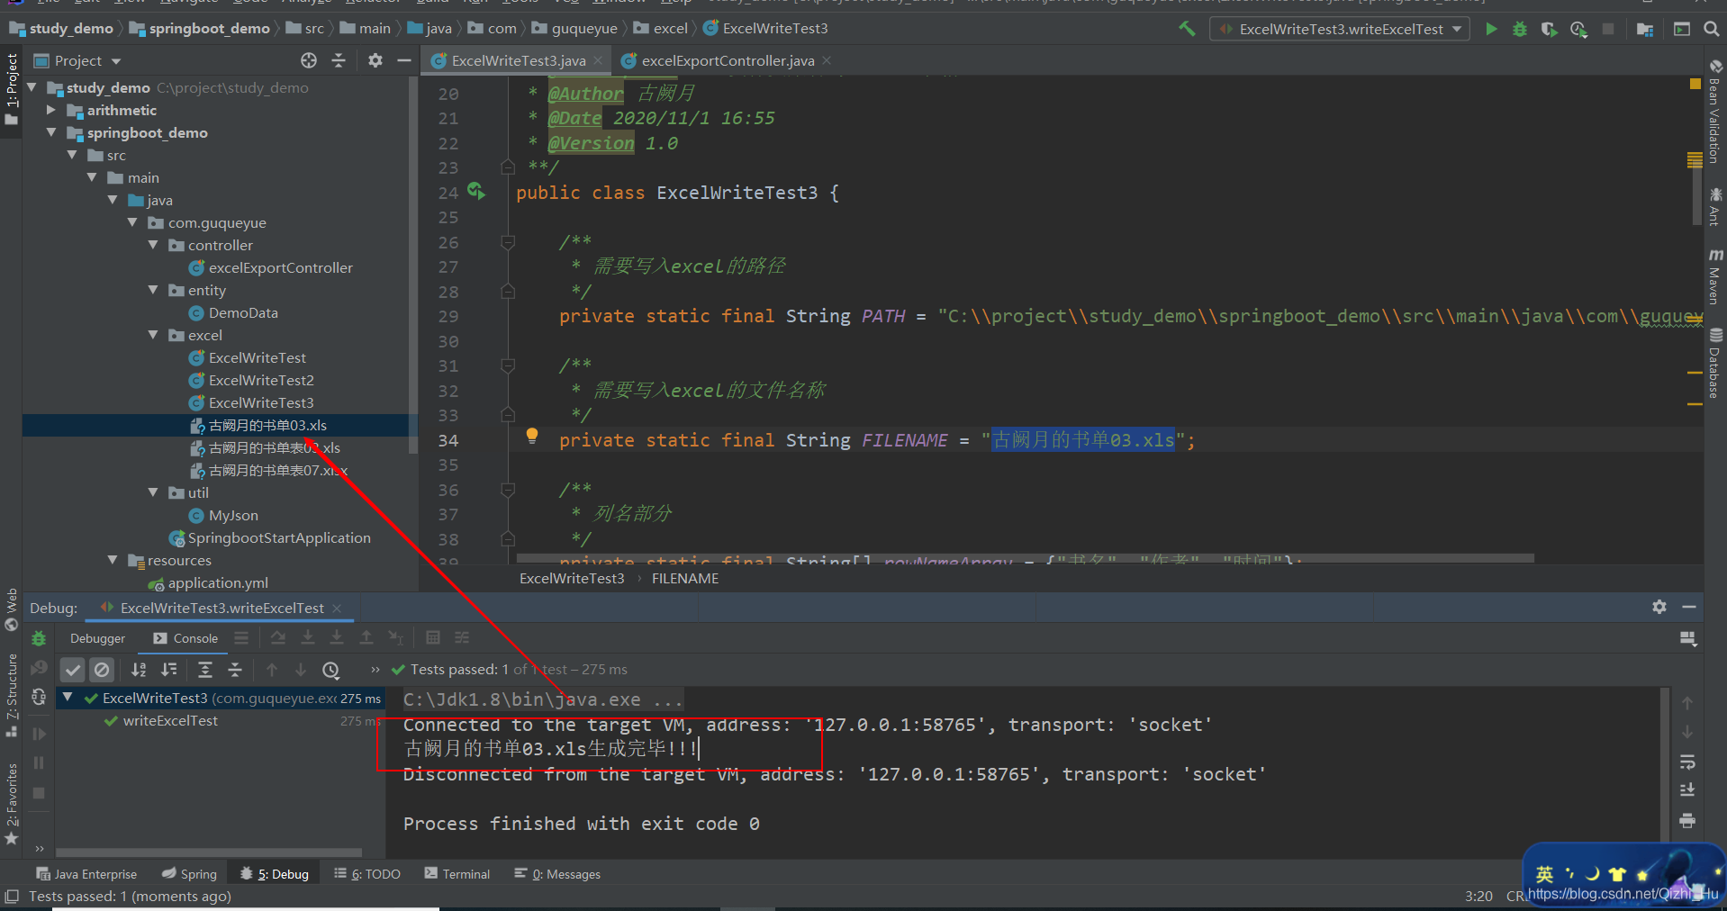Toggle auto-test in the Debug sidebar
Screen dimensions: 1727x911
(x=39, y=697)
